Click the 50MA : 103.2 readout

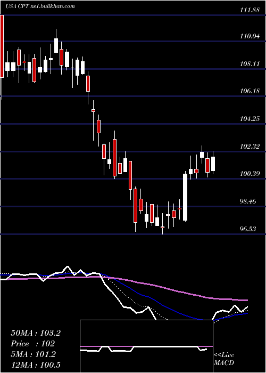click(36, 333)
